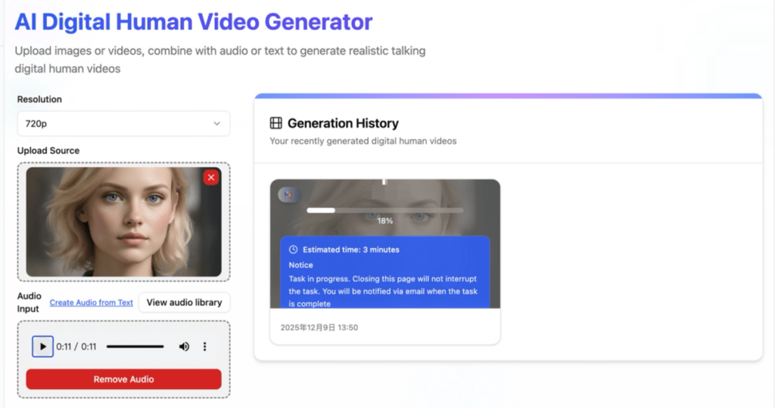Viewport: 775px width, 408px height.
Task: Click the blue task-in-progress Notice box
Action: coord(385,272)
